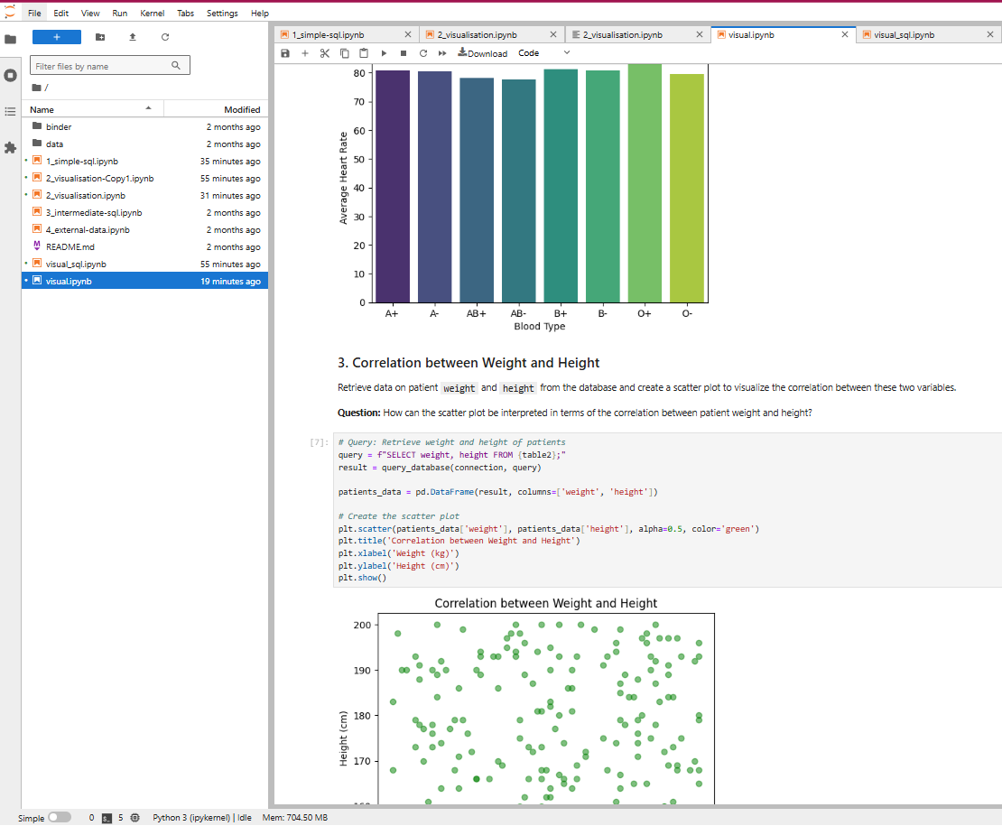Select 2_visualisation.ipynb in file list
The image size is (1002, 826).
[x=145, y=196]
